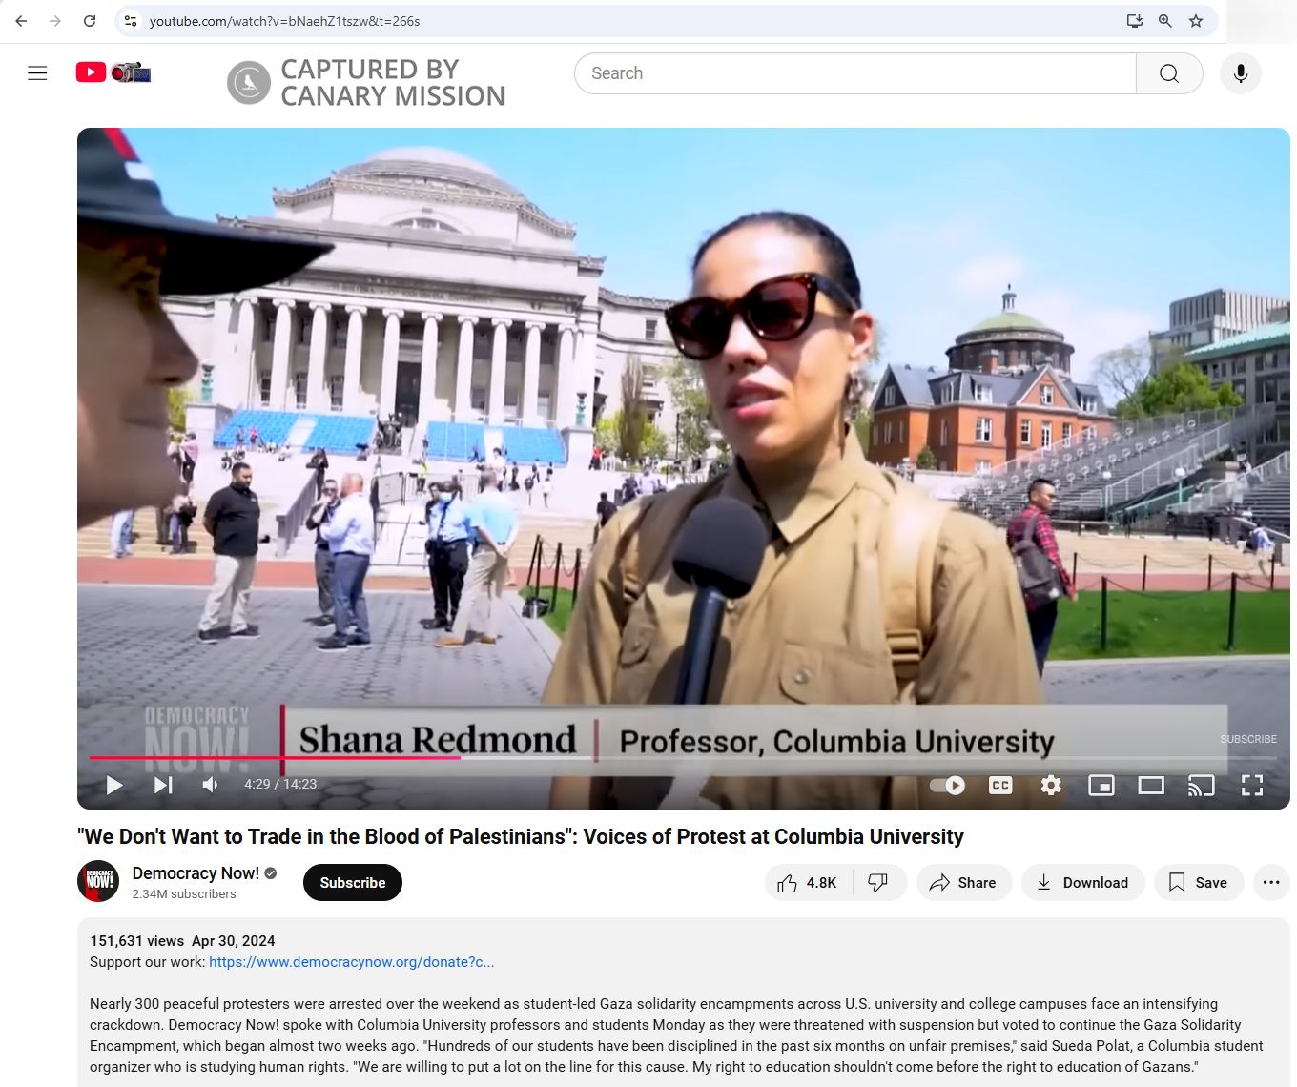This screenshot has height=1087, width=1297.
Task: Cast video to TV icon
Action: (x=1201, y=785)
